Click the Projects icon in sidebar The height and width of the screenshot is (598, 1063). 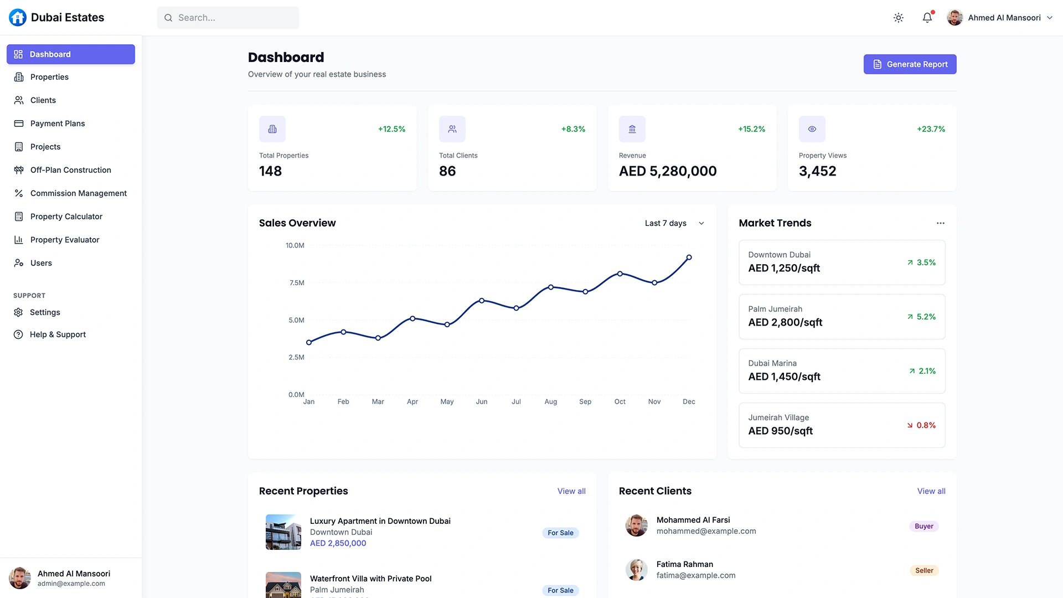tap(19, 147)
